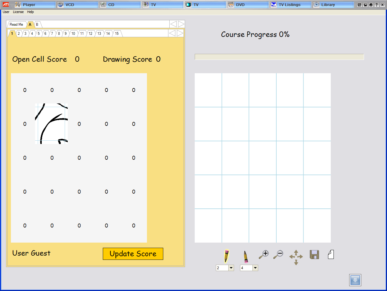
Task: Click the house icon in top bar
Action: click(371, 5)
